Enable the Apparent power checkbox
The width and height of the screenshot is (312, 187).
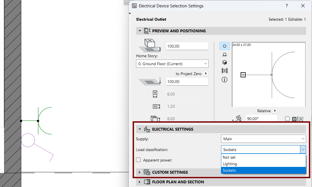pyautogui.click(x=138, y=160)
